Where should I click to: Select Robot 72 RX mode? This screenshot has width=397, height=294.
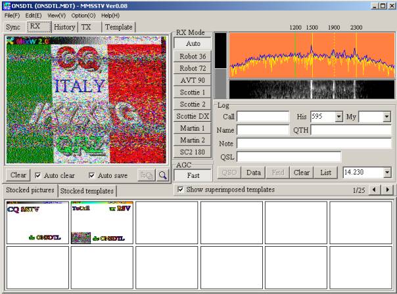point(193,68)
